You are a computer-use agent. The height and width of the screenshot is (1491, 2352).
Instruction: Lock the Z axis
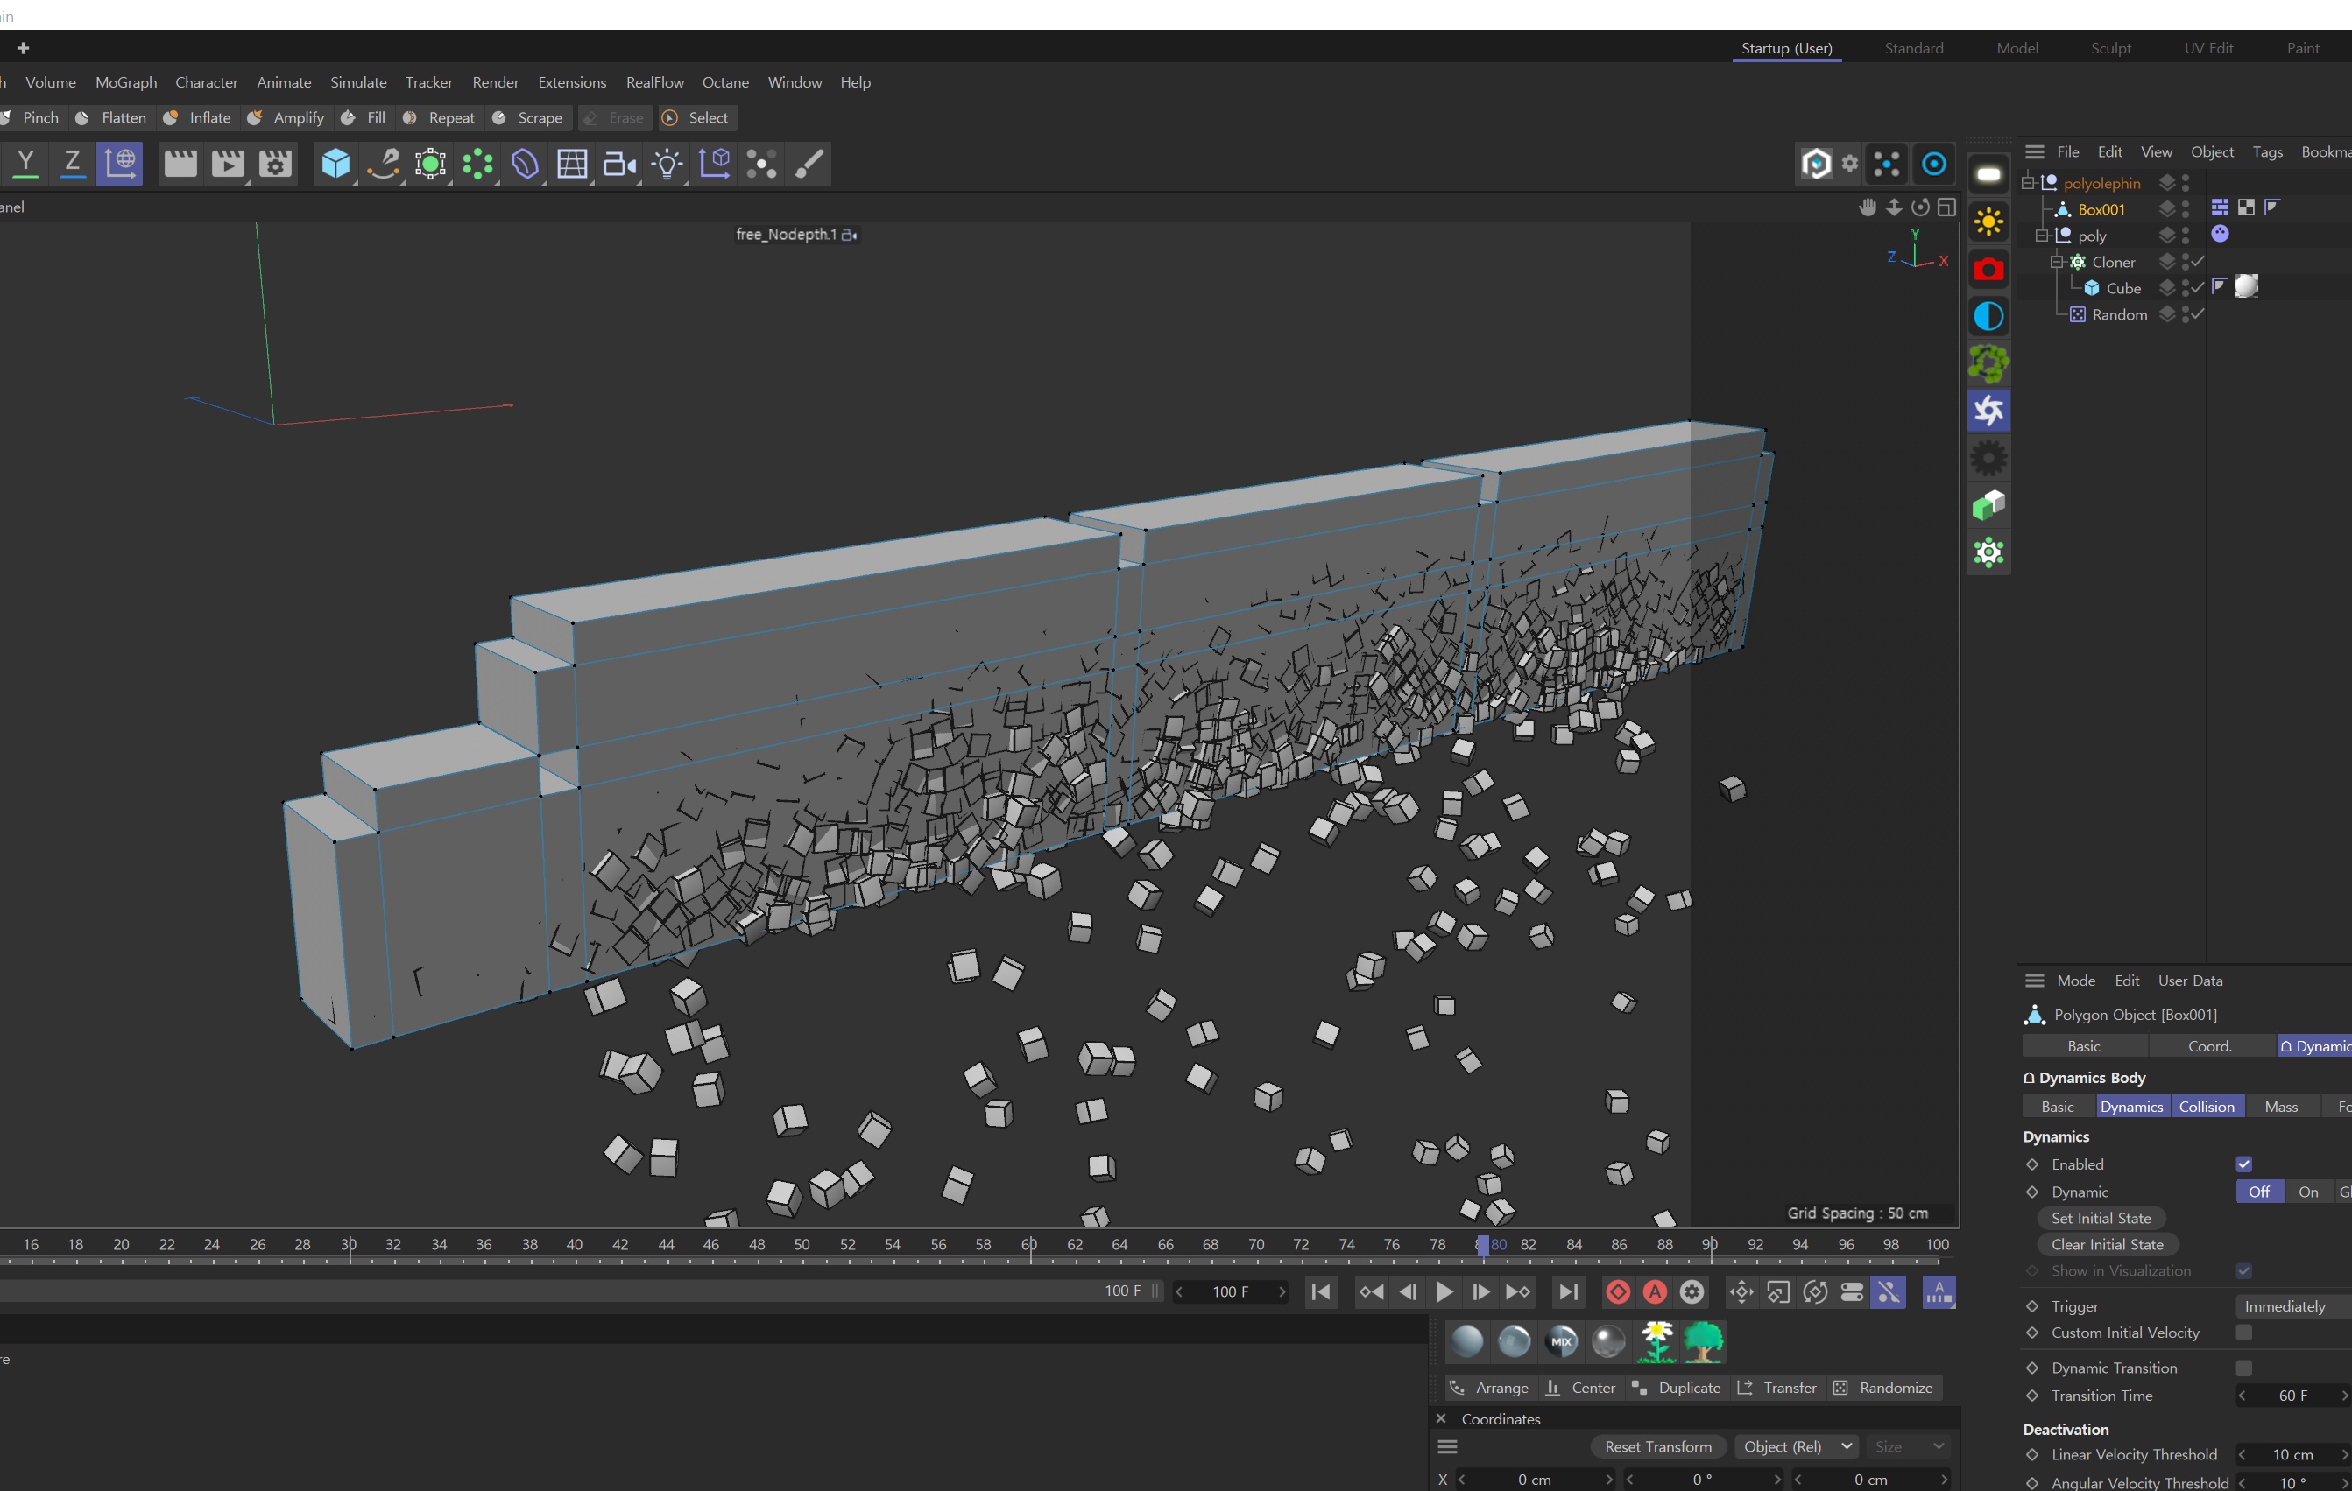[x=73, y=163]
